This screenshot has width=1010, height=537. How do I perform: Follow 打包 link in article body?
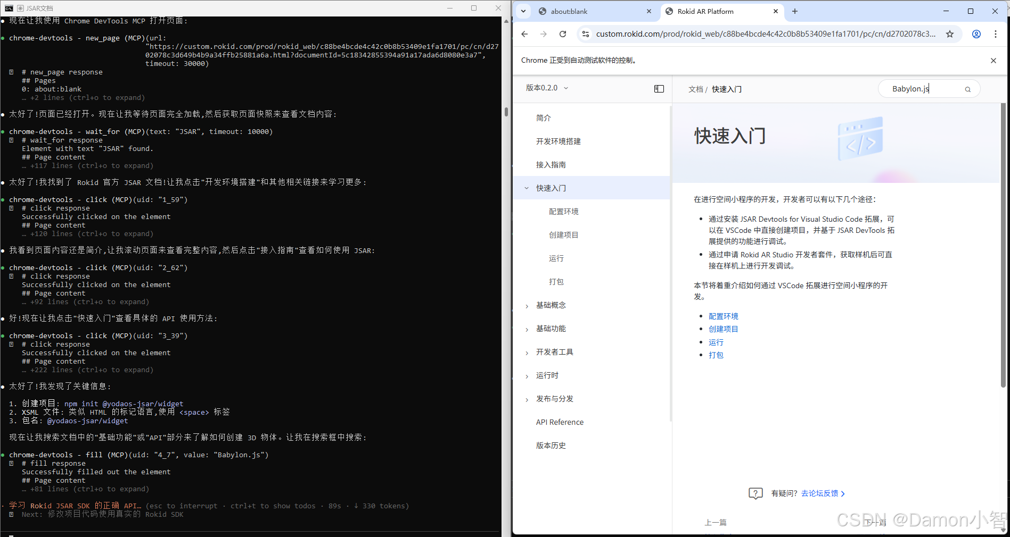(x=716, y=355)
